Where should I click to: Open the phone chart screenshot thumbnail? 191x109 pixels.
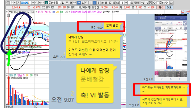click(x=171, y=47)
